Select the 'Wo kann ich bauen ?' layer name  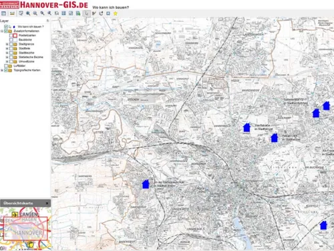click(x=31, y=27)
